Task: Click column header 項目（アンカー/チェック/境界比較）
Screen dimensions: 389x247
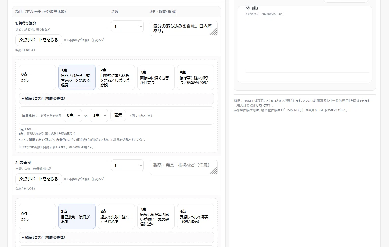Action: coord(42,12)
